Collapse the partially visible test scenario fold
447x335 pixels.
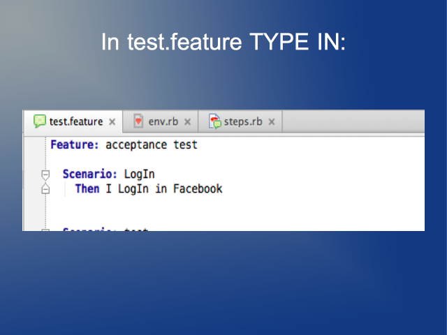[45, 230]
